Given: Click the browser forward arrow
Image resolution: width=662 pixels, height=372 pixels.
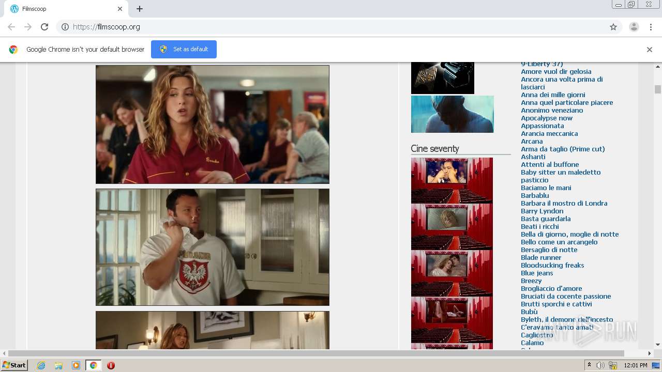Looking at the screenshot, I should coord(28,27).
